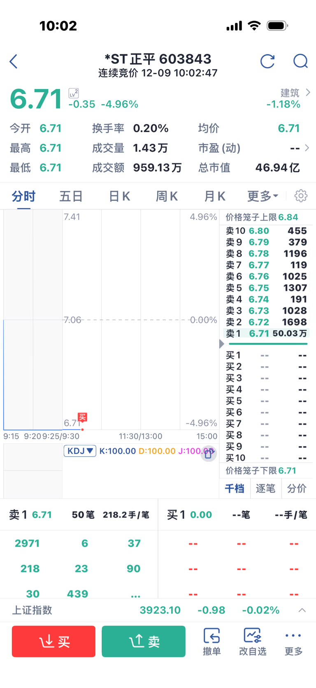Screen dimensions: 316x688
Task: Tap the 改自选 watchlist icon
Action: point(253,641)
